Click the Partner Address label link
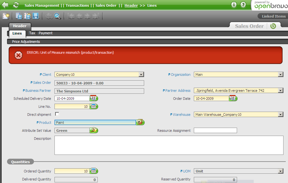The image size is (288, 183). click(178, 91)
